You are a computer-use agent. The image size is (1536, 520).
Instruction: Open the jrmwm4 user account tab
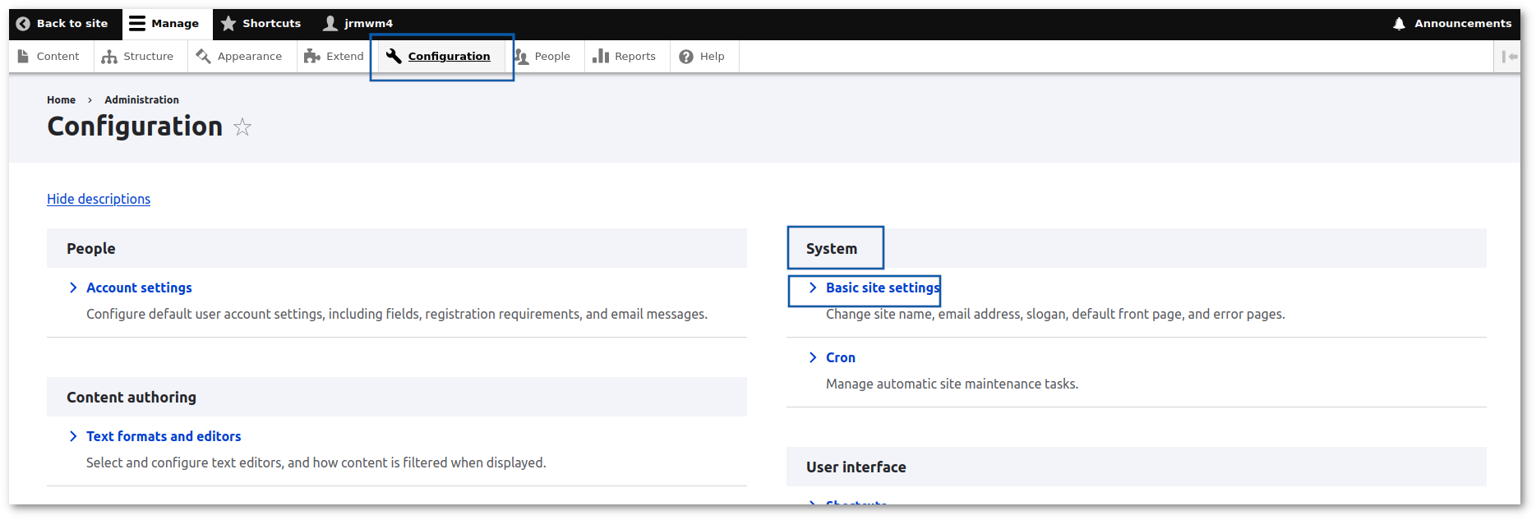click(x=369, y=24)
